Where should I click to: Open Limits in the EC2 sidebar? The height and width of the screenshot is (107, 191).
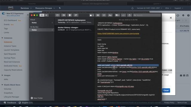coord(7,32)
